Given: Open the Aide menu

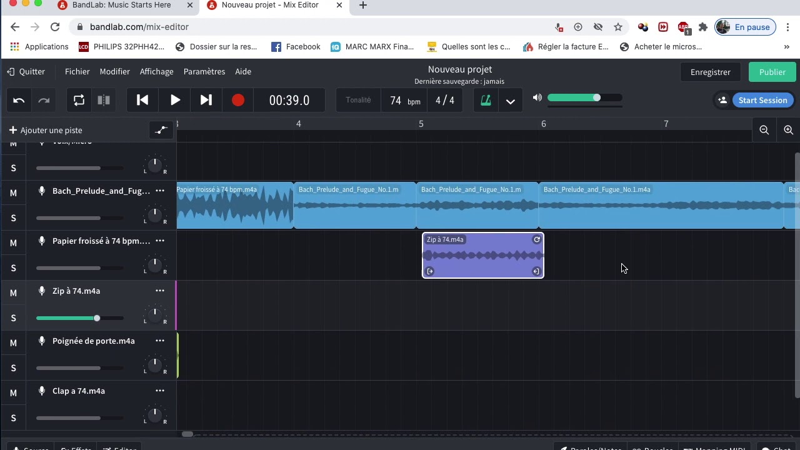Looking at the screenshot, I should click(243, 71).
